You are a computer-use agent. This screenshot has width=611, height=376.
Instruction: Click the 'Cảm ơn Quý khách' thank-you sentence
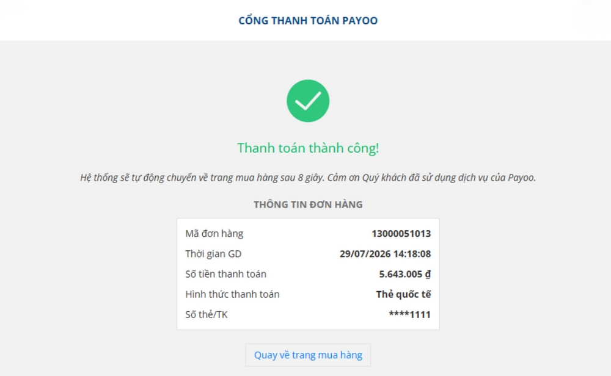(x=431, y=178)
